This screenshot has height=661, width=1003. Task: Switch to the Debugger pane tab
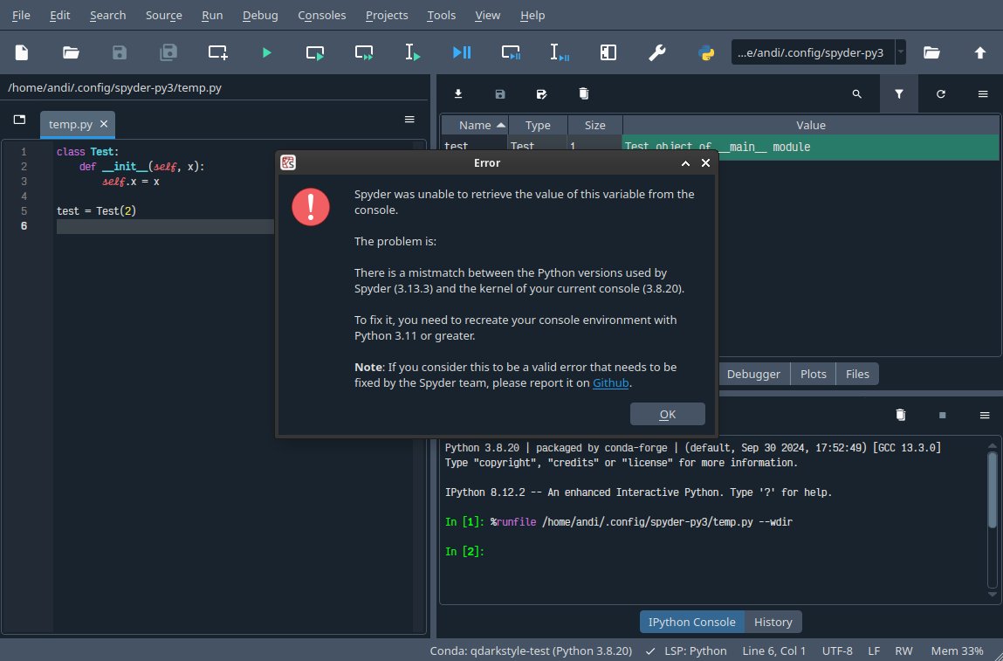point(753,374)
